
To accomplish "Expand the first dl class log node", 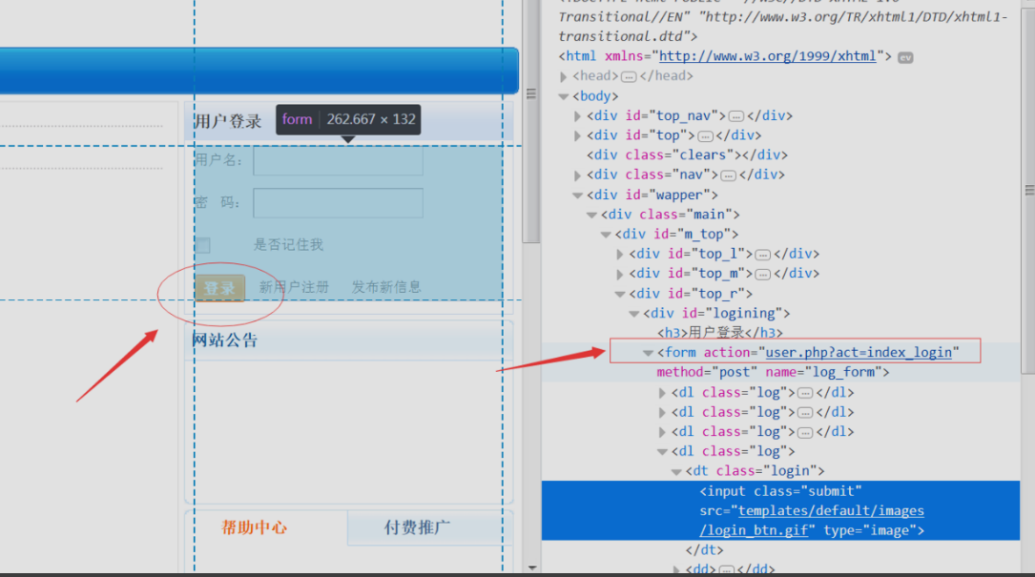I will pyautogui.click(x=662, y=393).
